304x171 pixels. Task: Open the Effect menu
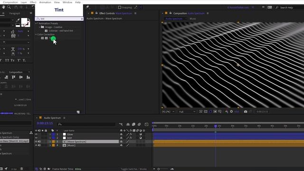pyautogui.click(x=33, y=2)
